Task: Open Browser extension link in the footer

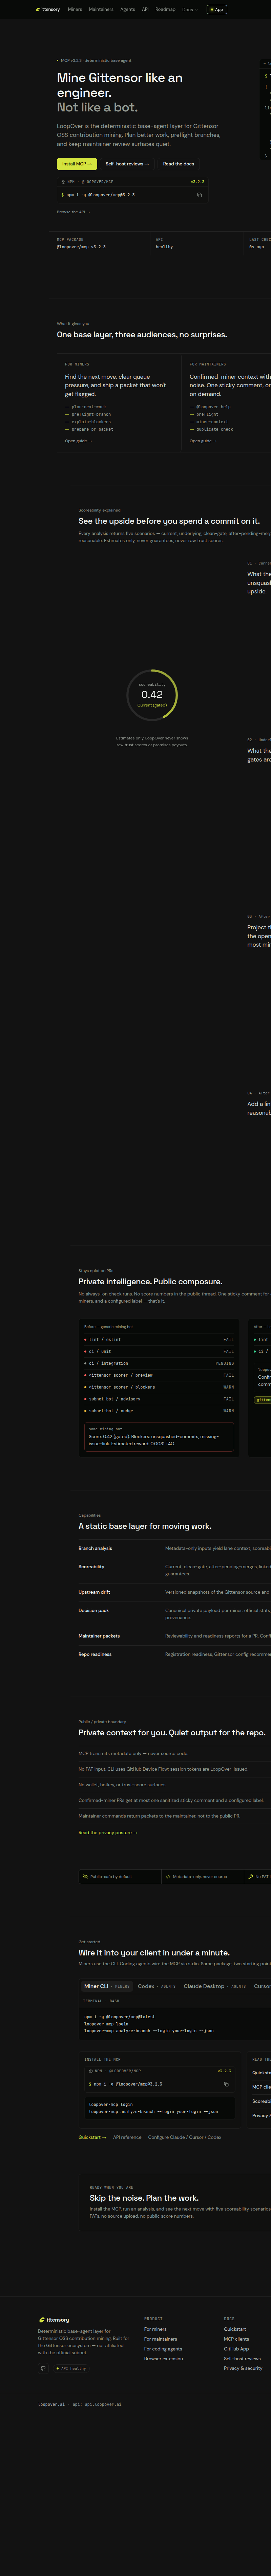Action: click(x=163, y=2359)
